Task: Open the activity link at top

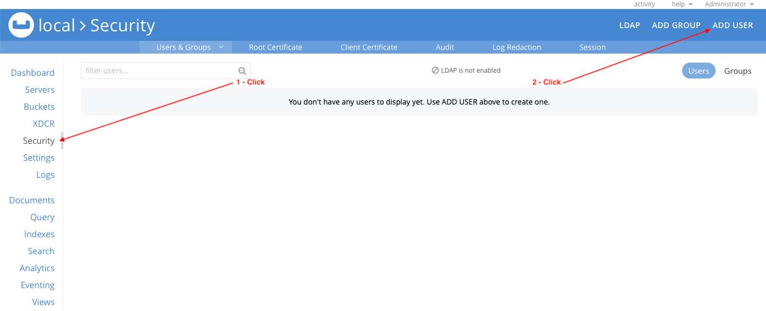Action: pos(644,4)
